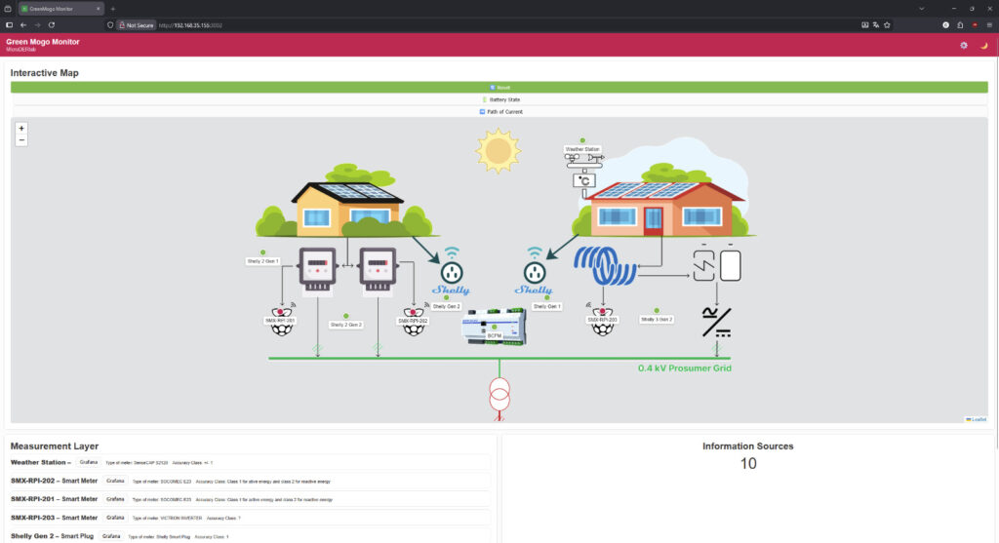Click the Shelly 3 Gen 2 marker
Viewport: 999px width, 543px height.
pyautogui.click(x=657, y=311)
